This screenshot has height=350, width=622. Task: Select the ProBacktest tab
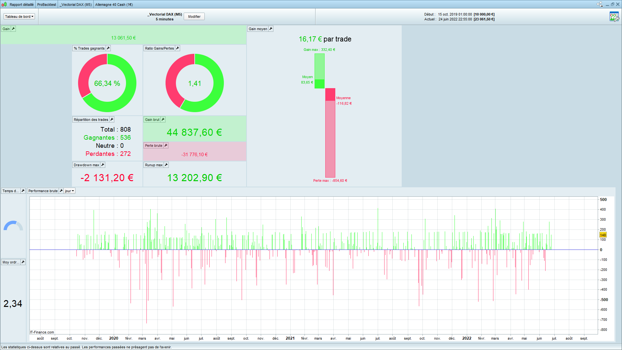(47, 5)
